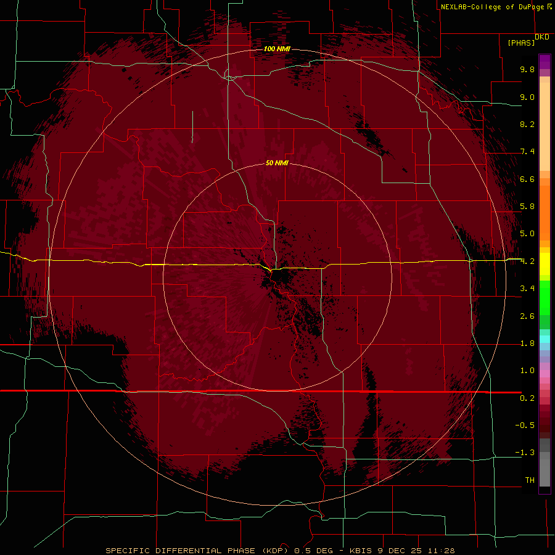
Task: Click the 9 DEC 25 11:28 timestamp
Action: point(415,551)
